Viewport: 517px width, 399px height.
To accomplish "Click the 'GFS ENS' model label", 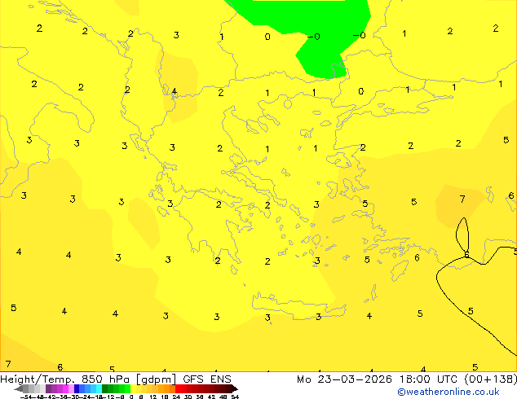I will pos(207,379).
